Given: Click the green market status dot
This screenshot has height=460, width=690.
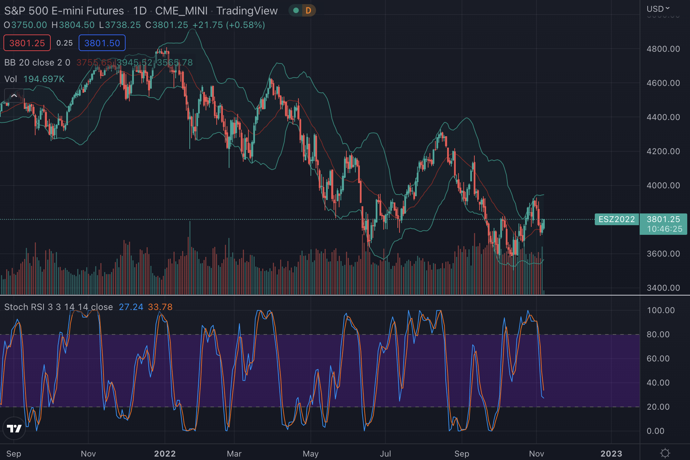Looking at the screenshot, I should pos(296,11).
